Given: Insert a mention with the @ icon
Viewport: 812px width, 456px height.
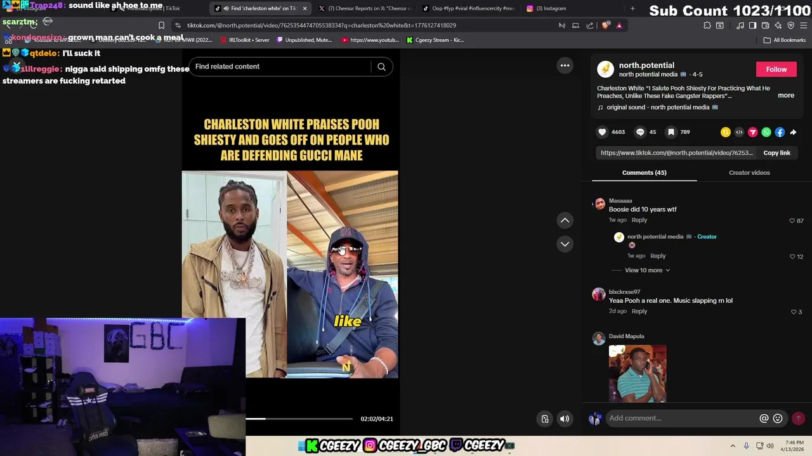Looking at the screenshot, I should 764,418.
